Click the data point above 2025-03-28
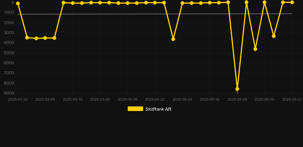The width and height of the screenshot is (303, 147). click(100, 3)
